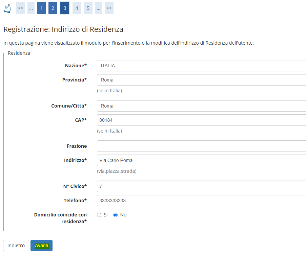
Task: Click the clipboard checklist icon
Action: 7,8
